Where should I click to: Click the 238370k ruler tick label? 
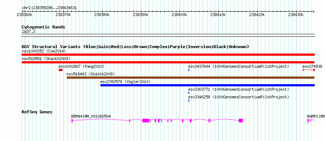[64, 15]
